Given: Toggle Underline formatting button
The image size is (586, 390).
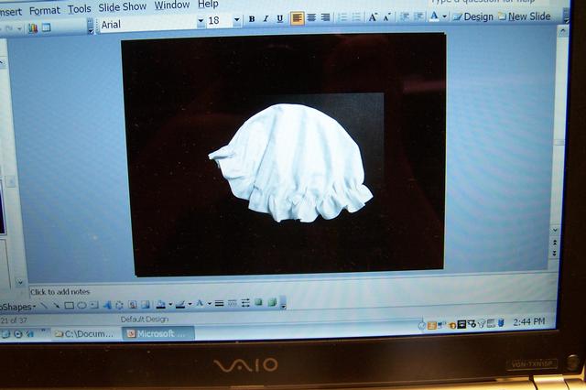Looking at the screenshot, I should (x=280, y=18).
